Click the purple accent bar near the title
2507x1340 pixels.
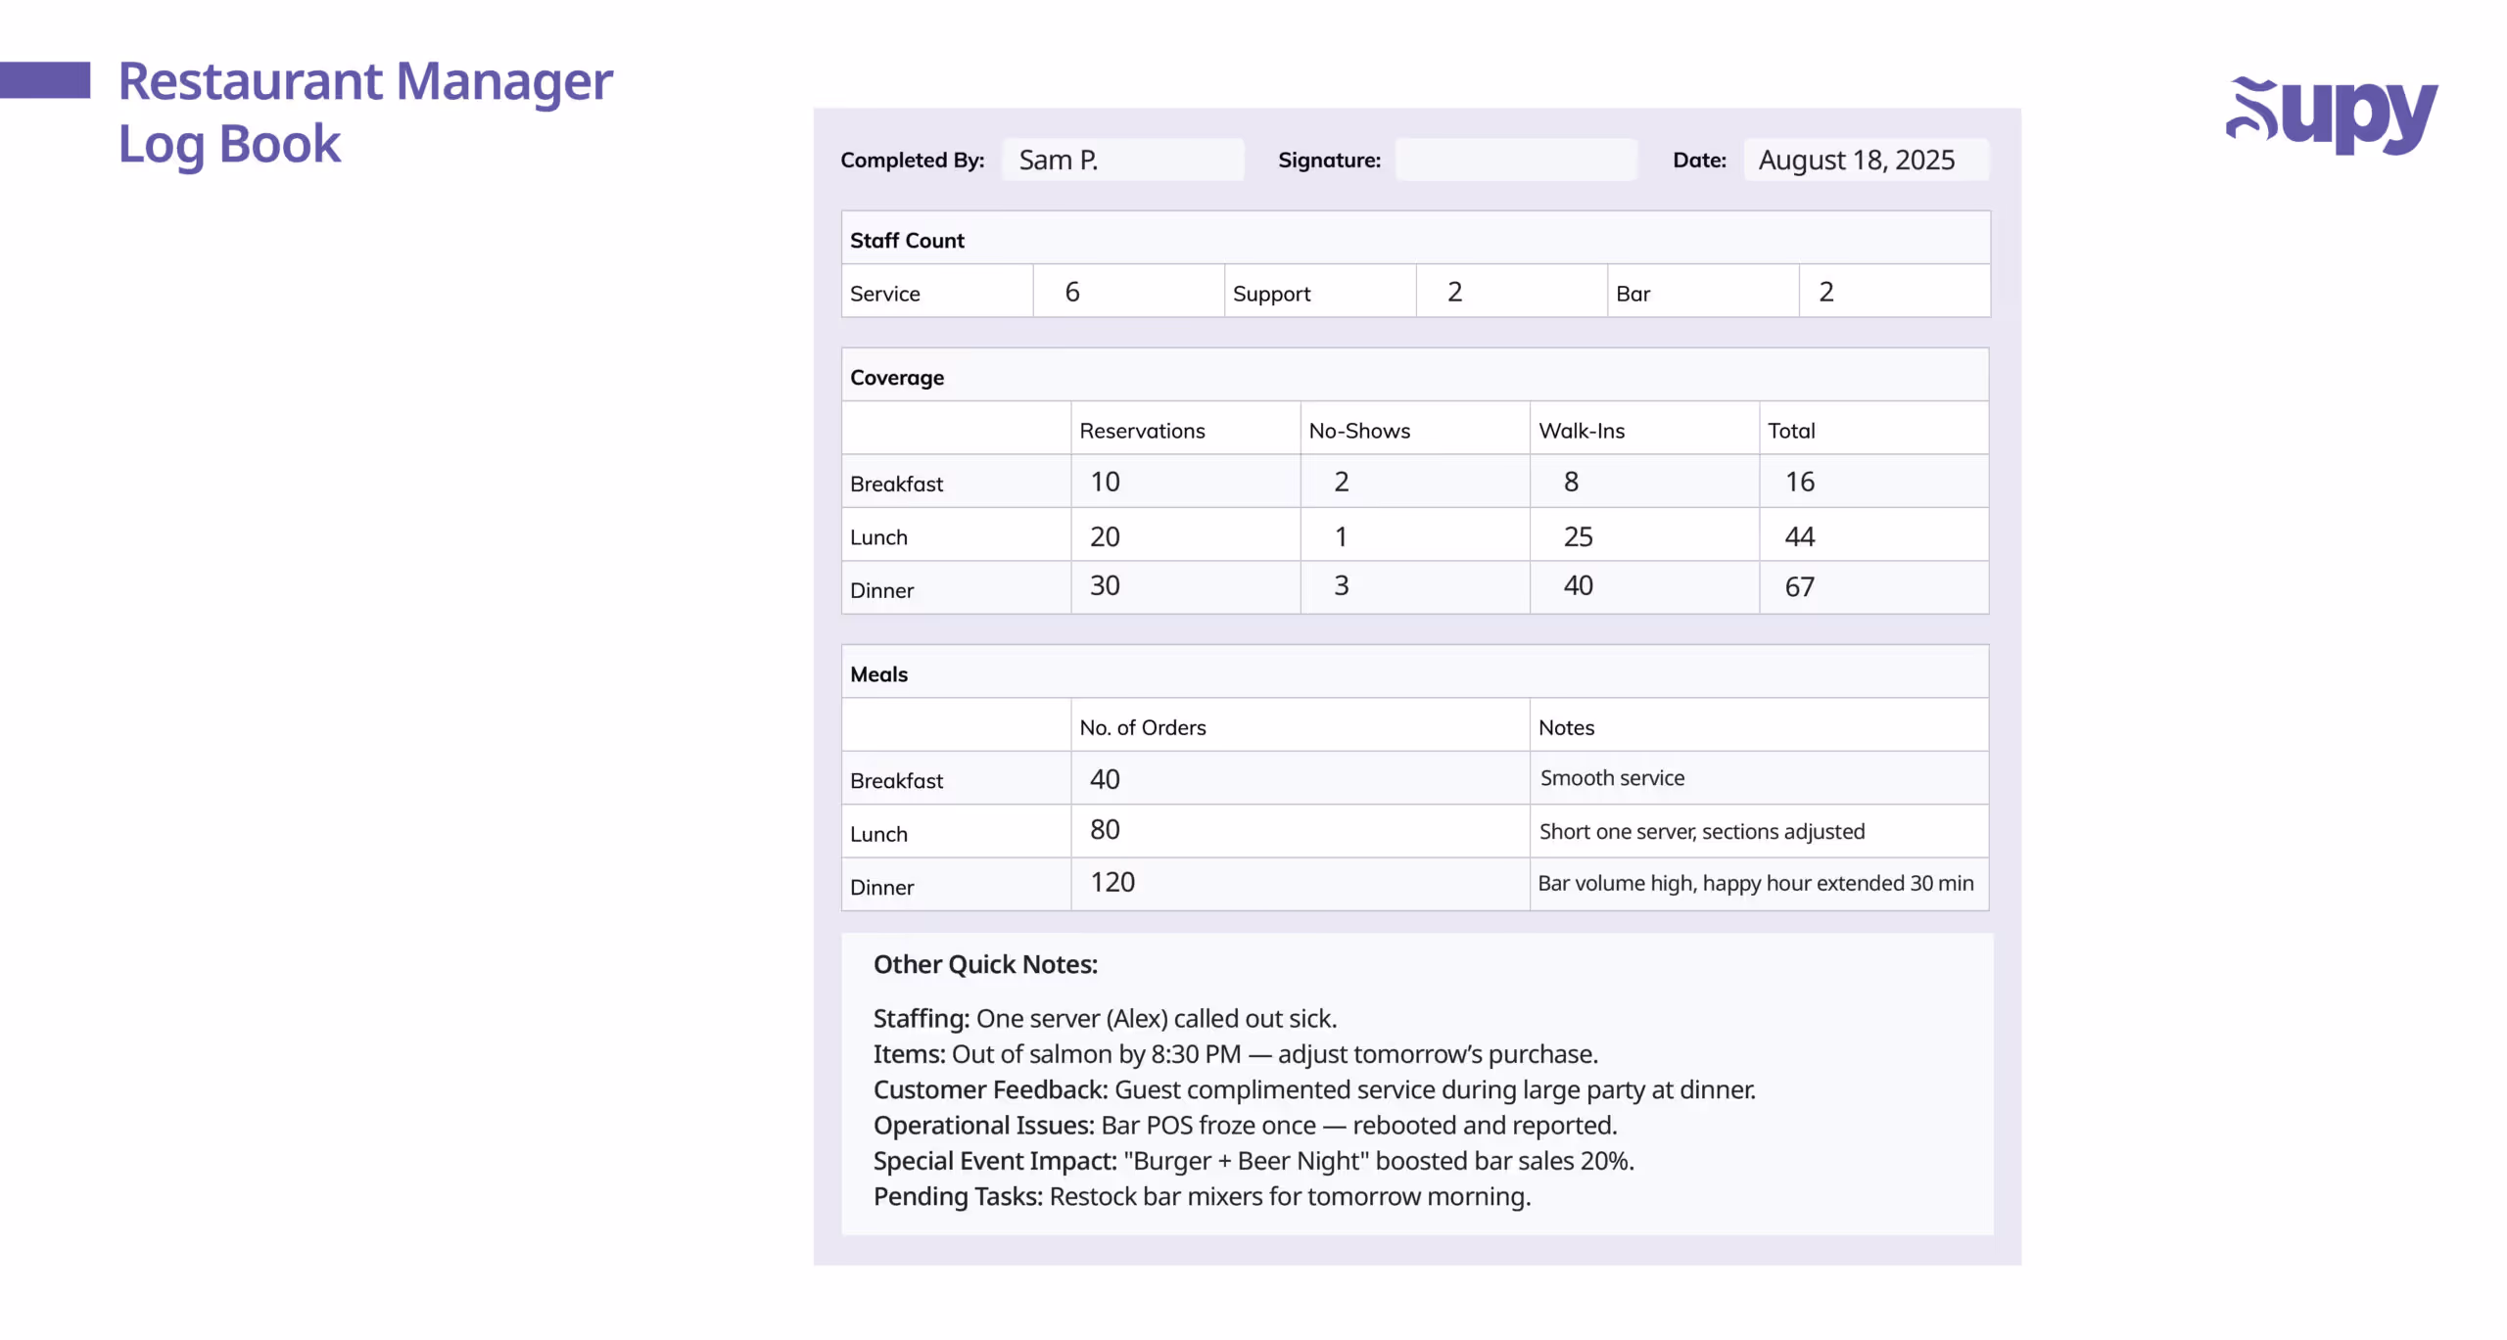(44, 80)
